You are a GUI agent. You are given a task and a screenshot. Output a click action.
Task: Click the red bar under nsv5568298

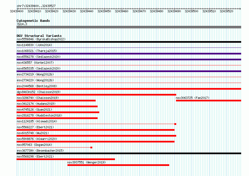pos(66,159)
